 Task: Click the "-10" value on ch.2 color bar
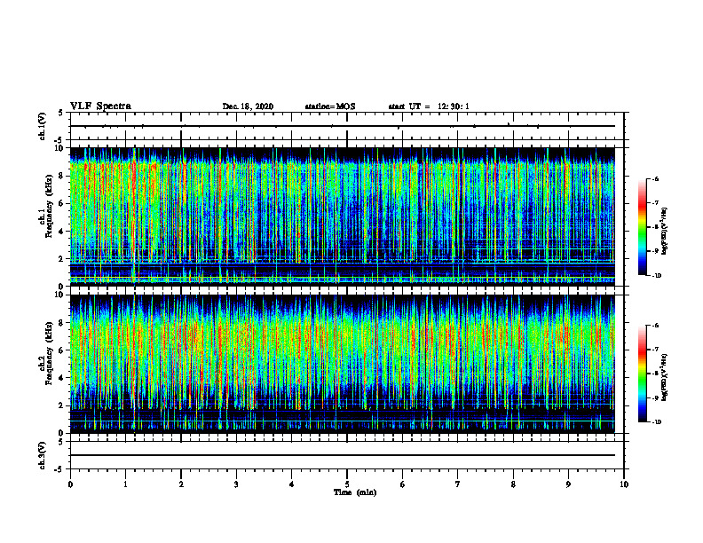click(657, 422)
